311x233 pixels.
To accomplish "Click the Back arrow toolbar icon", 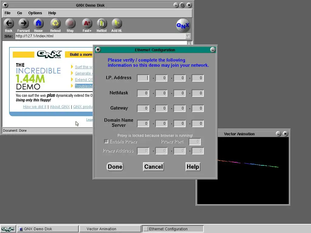I will click(x=9, y=24).
